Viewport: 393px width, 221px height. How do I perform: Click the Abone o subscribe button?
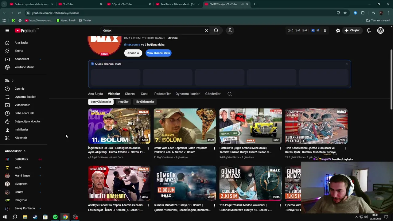click(x=133, y=53)
